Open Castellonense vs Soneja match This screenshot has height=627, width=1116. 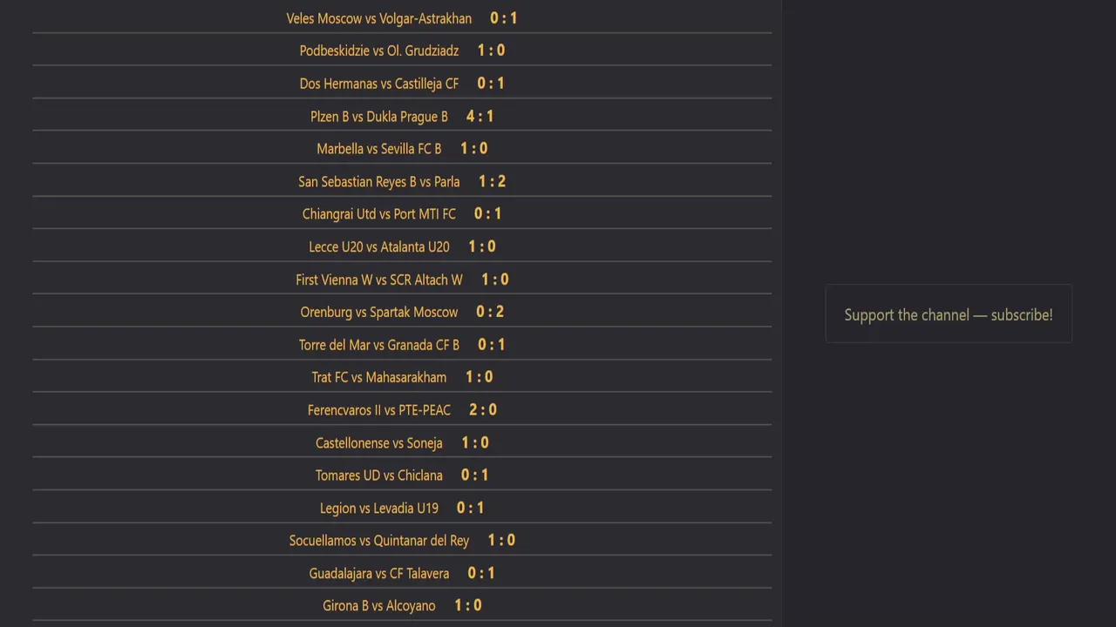pyautogui.click(x=379, y=443)
